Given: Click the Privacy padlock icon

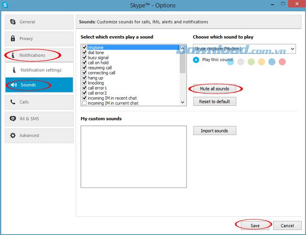Looking at the screenshot, I should (13, 39).
